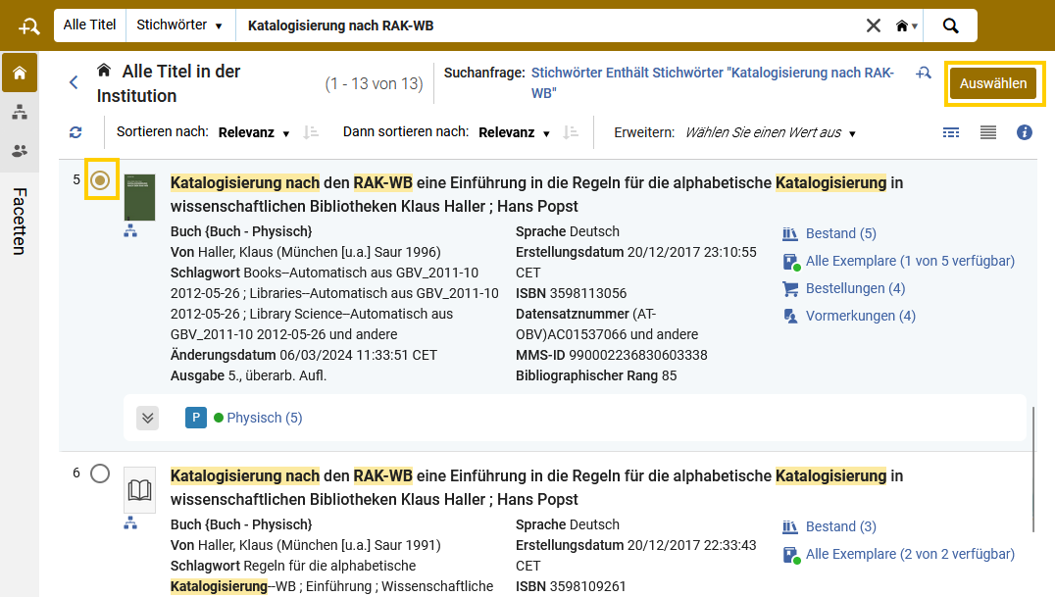This screenshot has height=597, width=1055.
Task: Open the Dann sortieren nach Relevanz dropdown
Action: click(x=514, y=132)
